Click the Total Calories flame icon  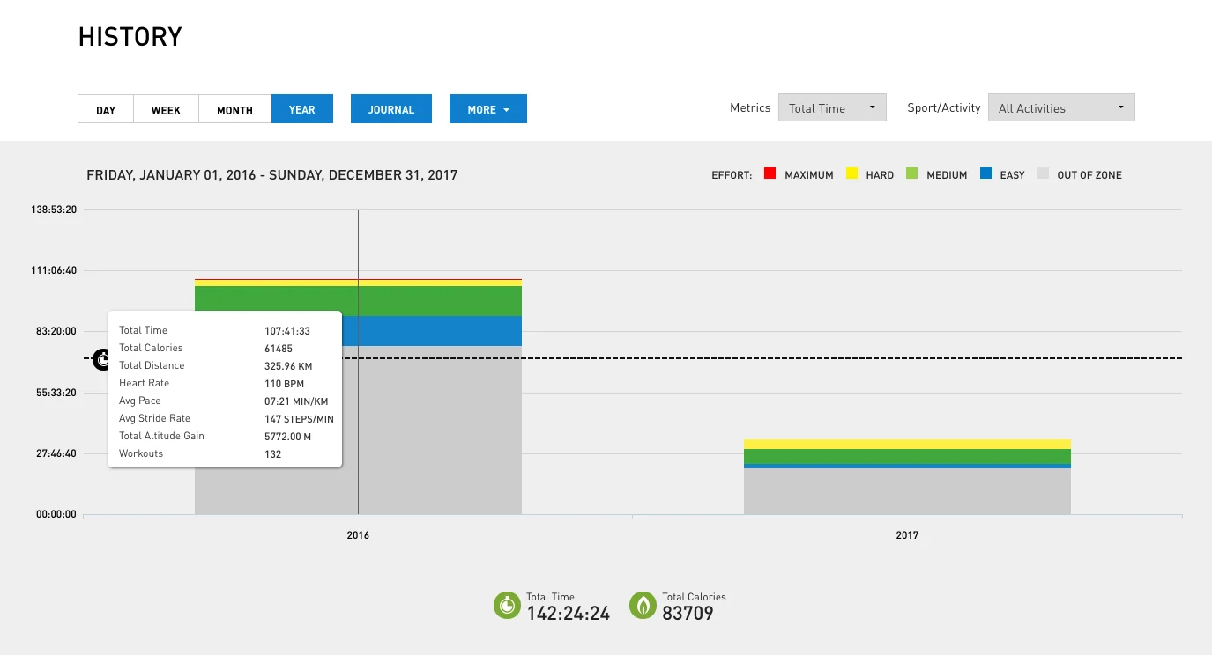point(643,606)
